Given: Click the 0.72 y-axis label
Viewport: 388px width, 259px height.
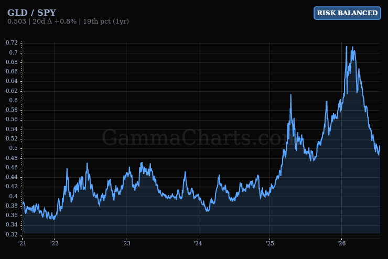Looking at the screenshot, I should [x=12, y=43].
